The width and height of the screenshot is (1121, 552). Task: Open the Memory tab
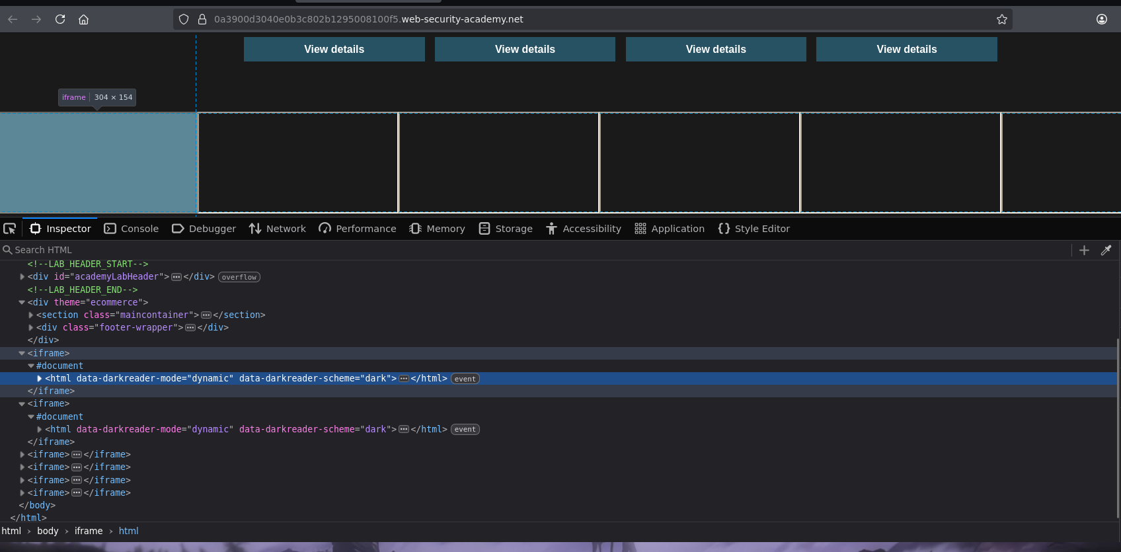click(437, 229)
